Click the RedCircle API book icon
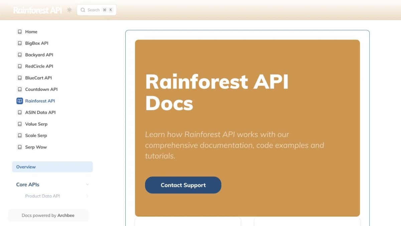This screenshot has height=226, width=401. click(x=20, y=66)
